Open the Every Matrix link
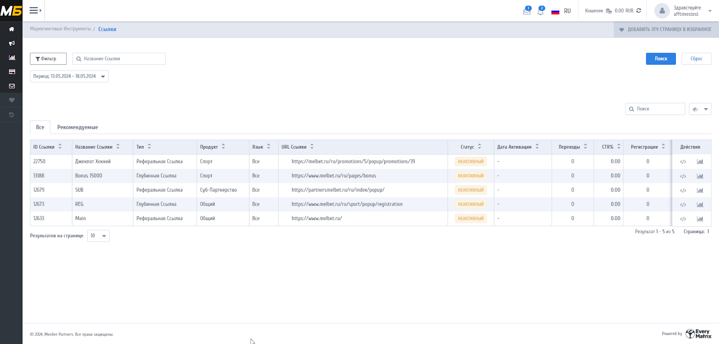 pos(699,334)
